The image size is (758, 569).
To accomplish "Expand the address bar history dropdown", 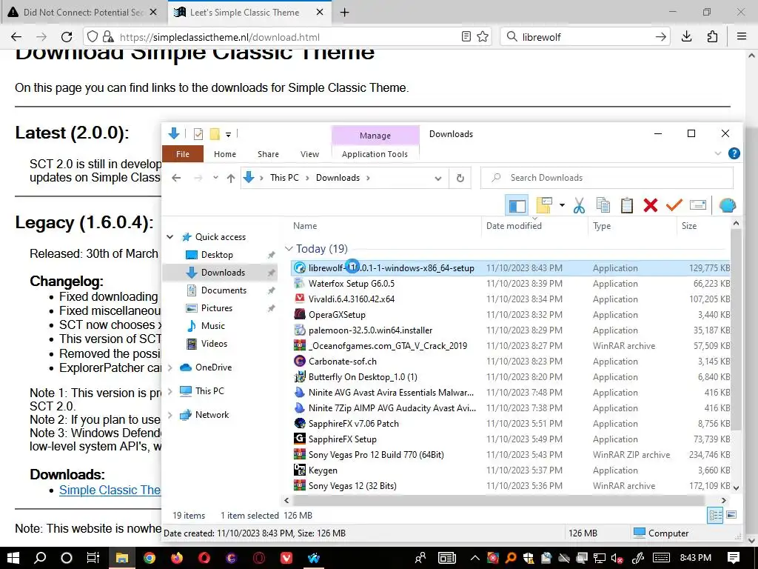I will pyautogui.click(x=438, y=178).
